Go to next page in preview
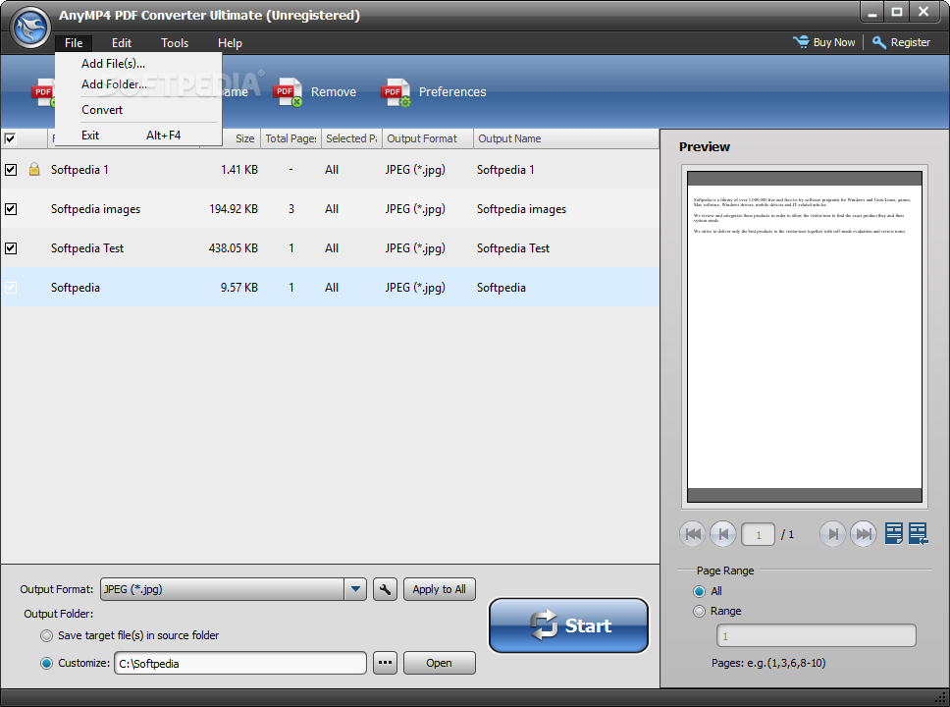This screenshot has width=950, height=707. coord(833,534)
